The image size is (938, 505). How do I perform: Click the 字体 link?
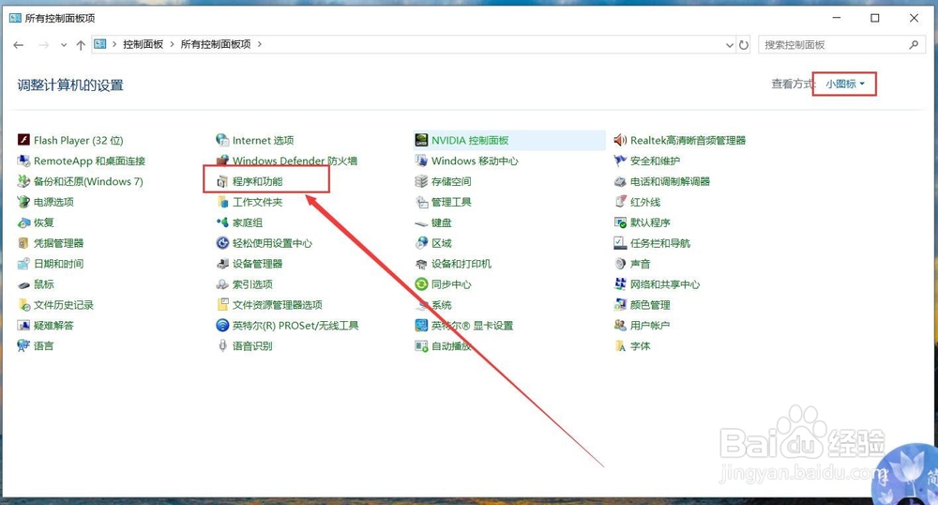pyautogui.click(x=640, y=345)
